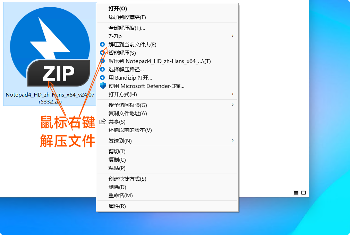This screenshot has width=350, height=235.
Task: Open the 打开方式(H) entry
Action: point(167,94)
